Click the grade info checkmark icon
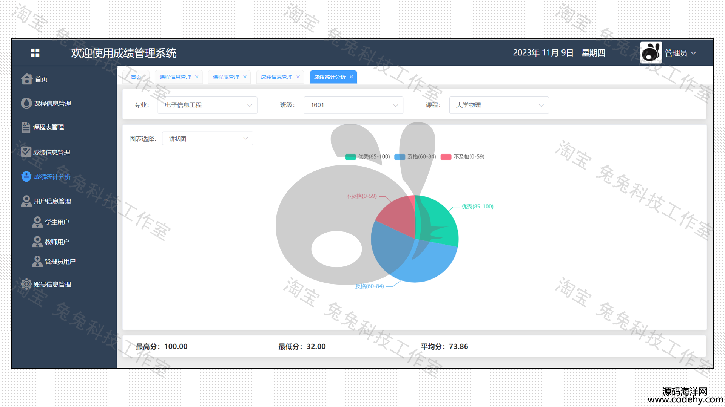This screenshot has width=725, height=407. click(26, 152)
